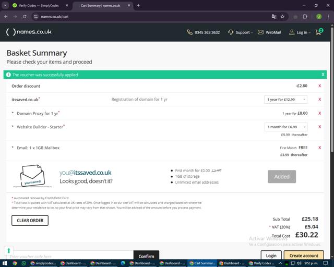Click the envelope illustration thumbnail

pos(32,176)
